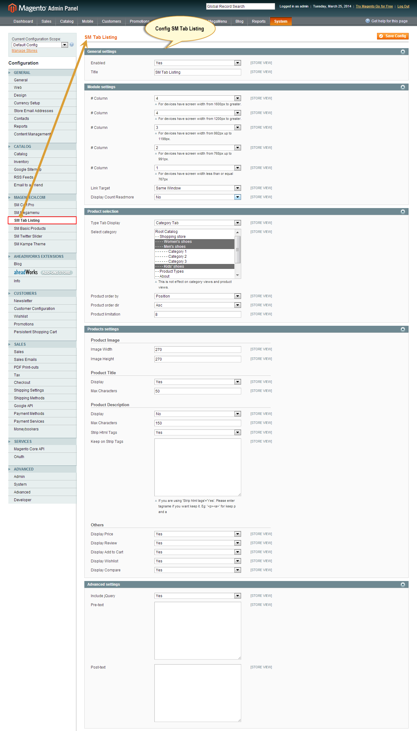Open the Enabled dropdown
This screenshot has width=417, height=731.
click(197, 63)
